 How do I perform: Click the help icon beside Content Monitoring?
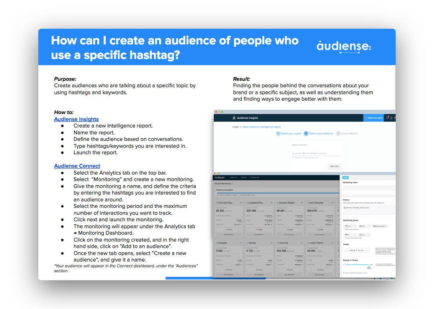click(232, 183)
